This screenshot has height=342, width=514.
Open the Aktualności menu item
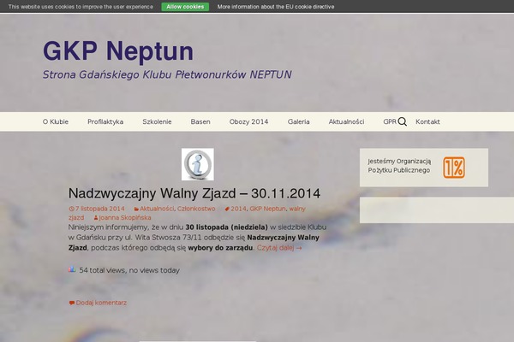click(346, 121)
